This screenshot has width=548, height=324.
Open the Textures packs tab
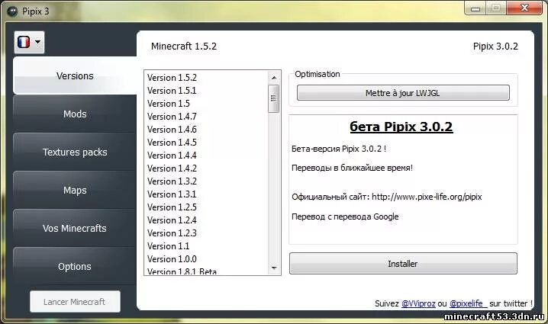(75, 152)
